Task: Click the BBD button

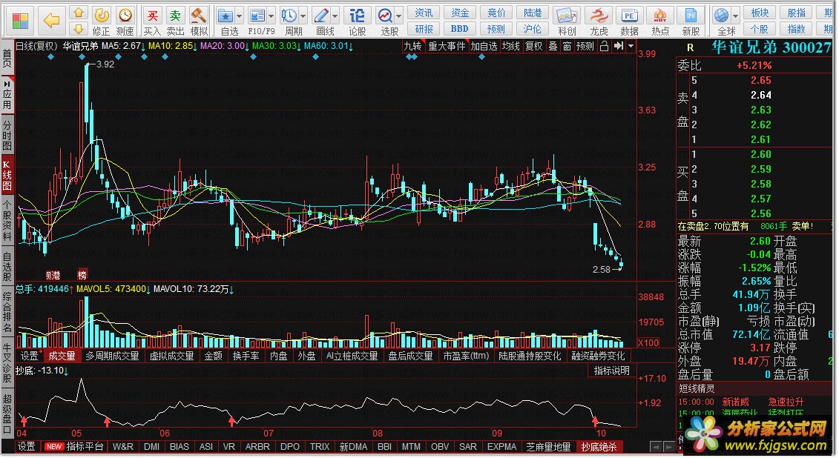Action: click(x=460, y=29)
